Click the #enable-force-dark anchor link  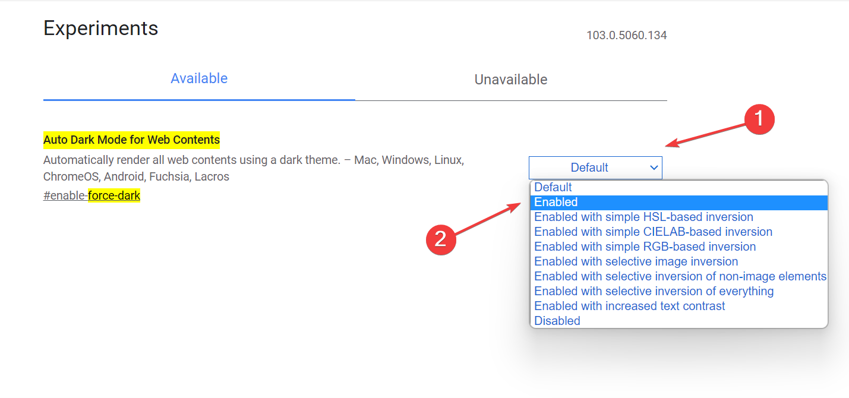click(91, 195)
